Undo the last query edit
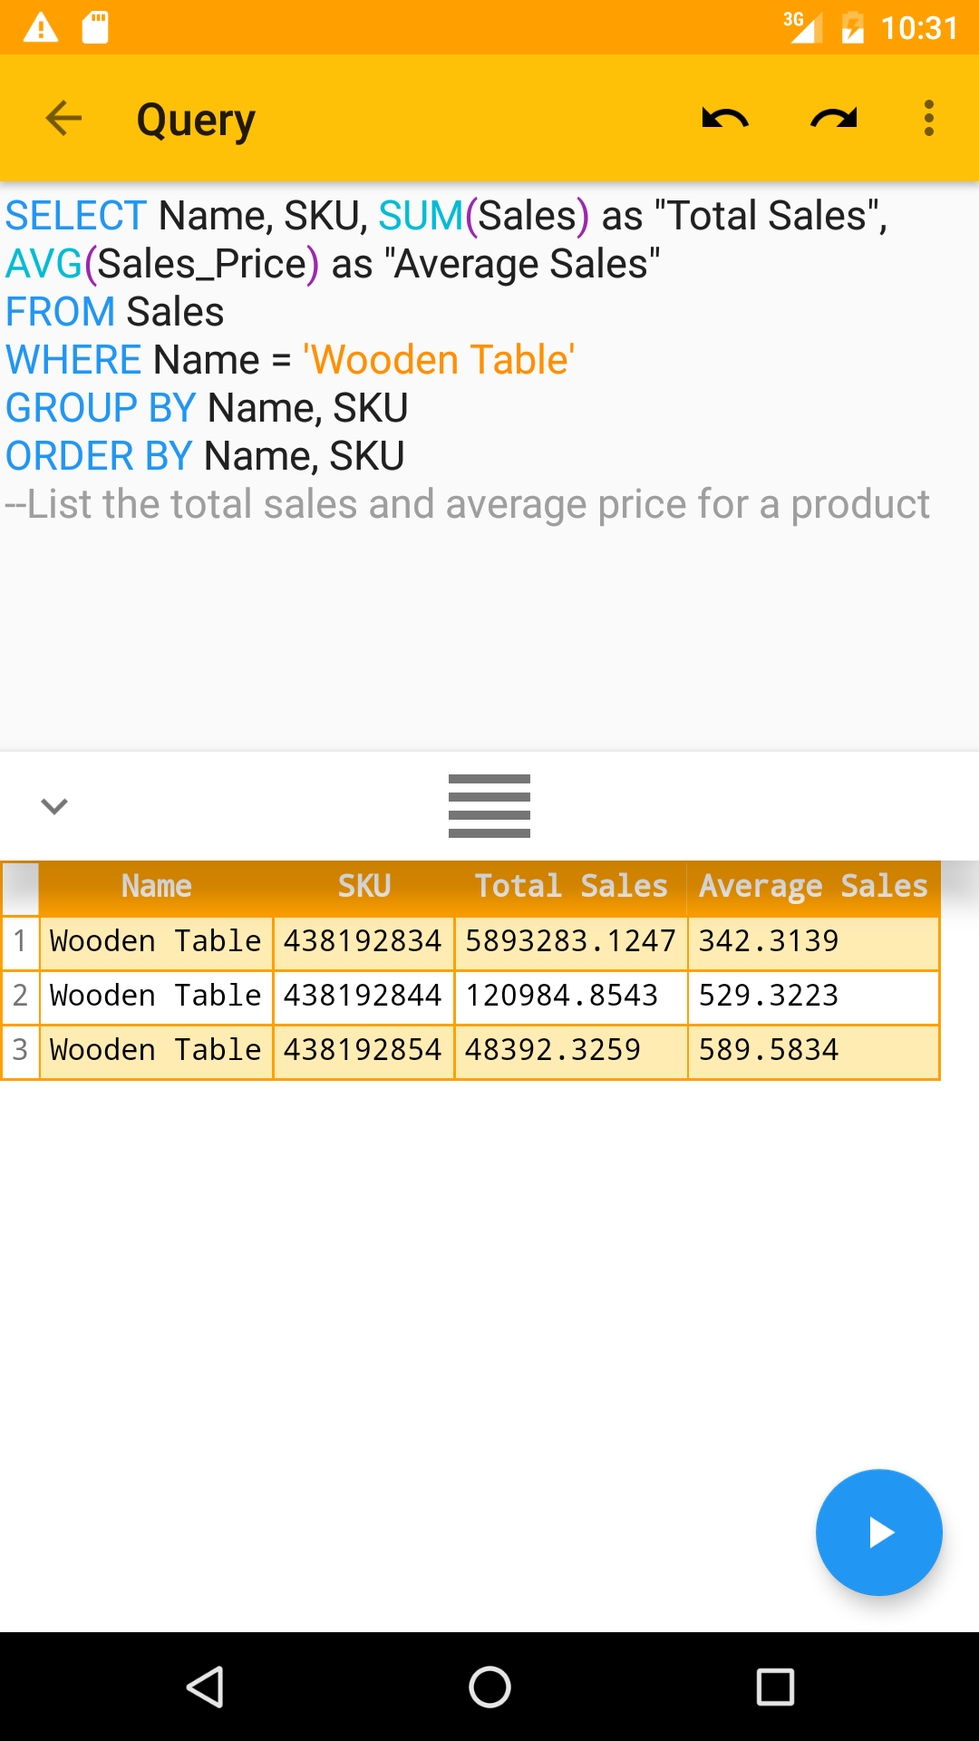979x1741 pixels. pyautogui.click(x=725, y=118)
